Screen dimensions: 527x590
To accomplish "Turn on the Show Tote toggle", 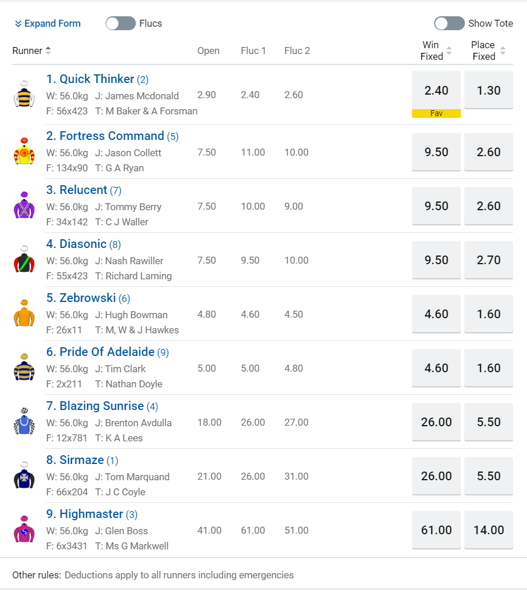I will [x=449, y=23].
